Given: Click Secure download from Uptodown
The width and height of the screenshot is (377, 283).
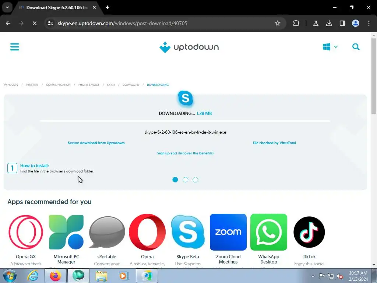Looking at the screenshot, I should [96, 143].
